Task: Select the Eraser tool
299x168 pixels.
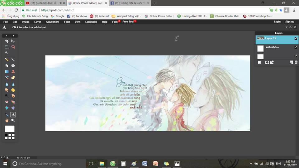Action: 7,66
